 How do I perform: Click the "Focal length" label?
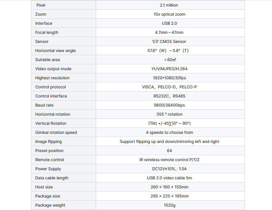(x=47, y=32)
